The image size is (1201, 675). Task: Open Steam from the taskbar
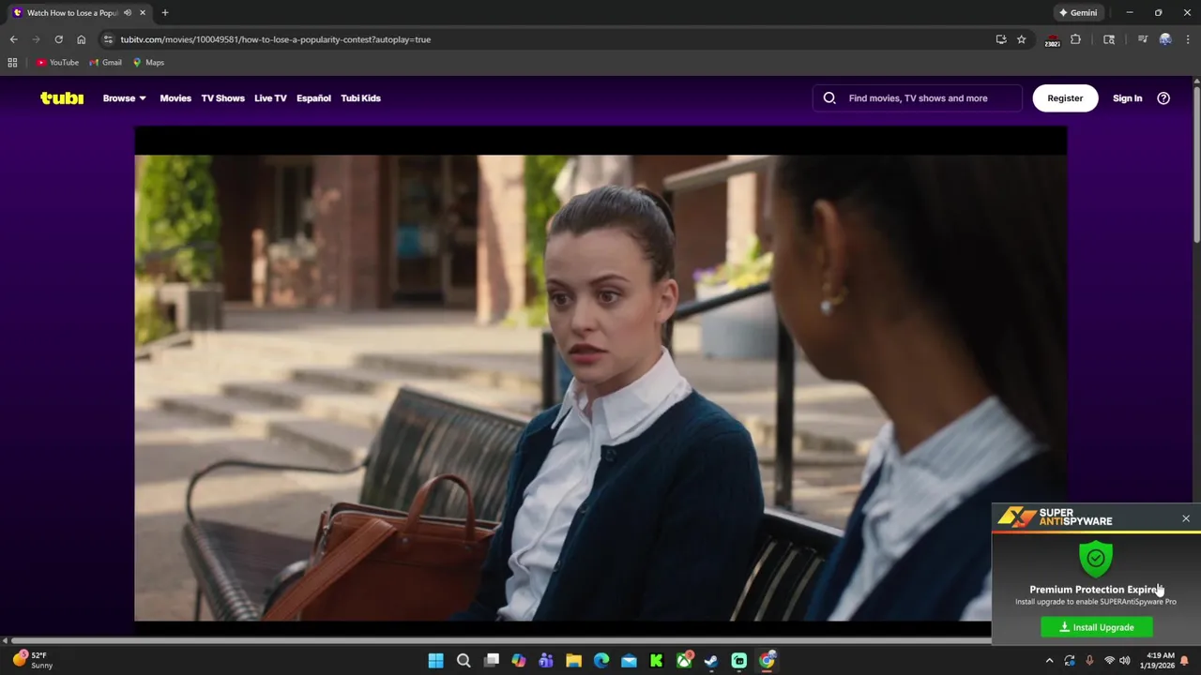[x=711, y=661]
